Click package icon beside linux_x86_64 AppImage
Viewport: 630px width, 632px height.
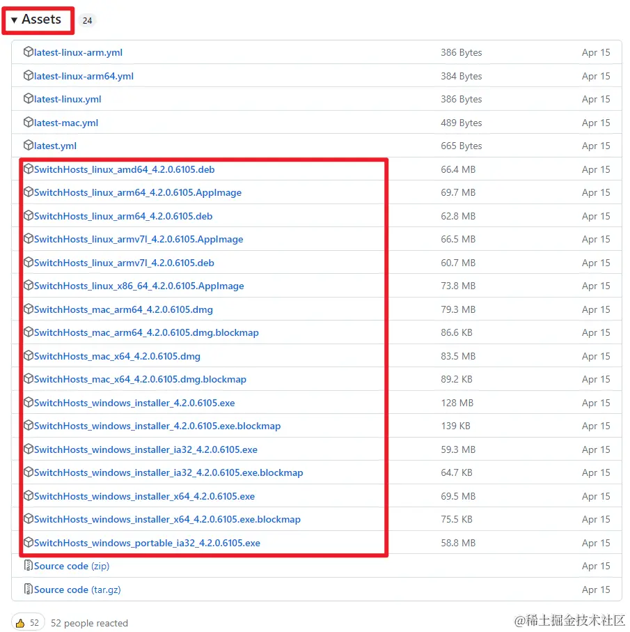tap(28, 286)
